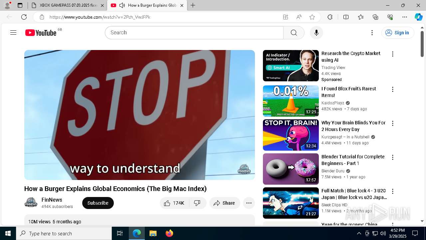The width and height of the screenshot is (426, 240).
Task: Click the search magnifier button
Action: [294, 33]
